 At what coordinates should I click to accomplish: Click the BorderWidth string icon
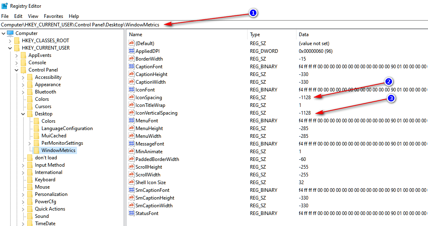click(x=132, y=59)
